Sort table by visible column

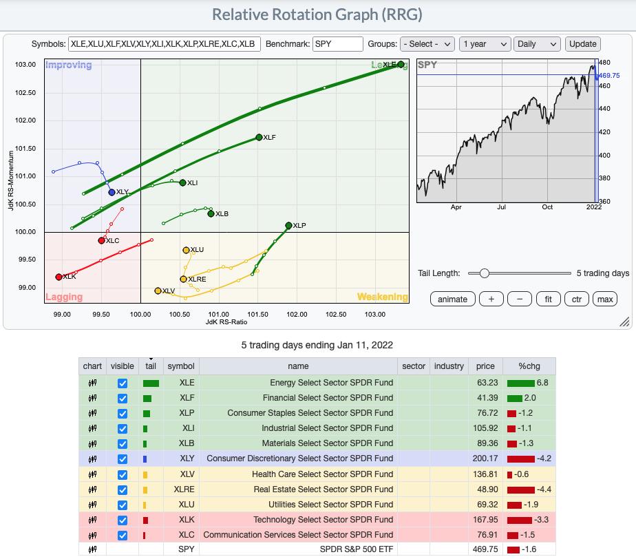coord(122,366)
